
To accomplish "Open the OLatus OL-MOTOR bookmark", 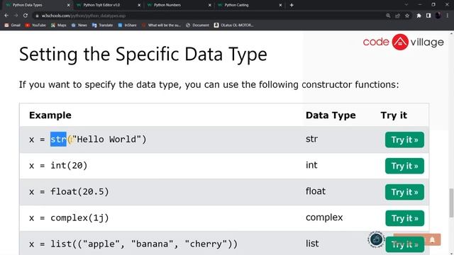I will click(233, 25).
